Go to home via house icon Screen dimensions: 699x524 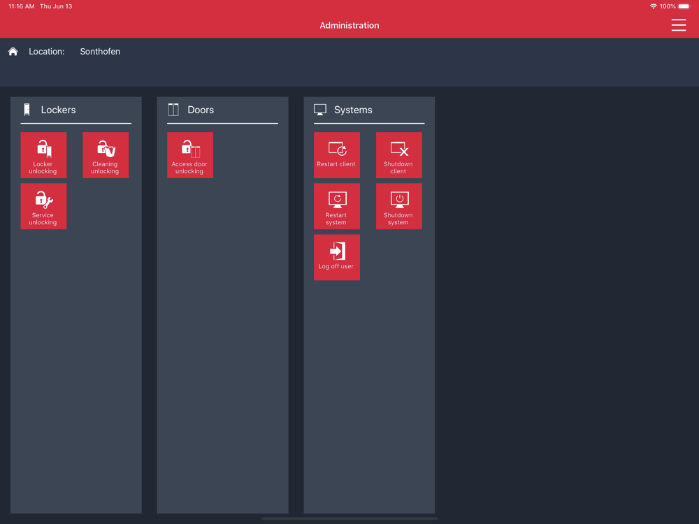click(13, 52)
